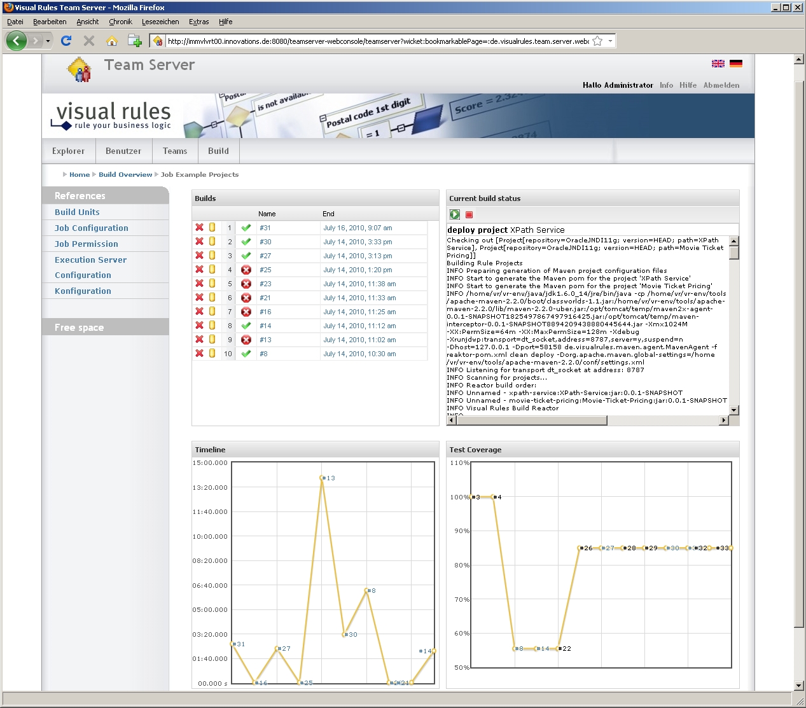Viewport: 806px width, 708px height.
Task: Open the yellow log icon for build #25
Action: tap(212, 269)
